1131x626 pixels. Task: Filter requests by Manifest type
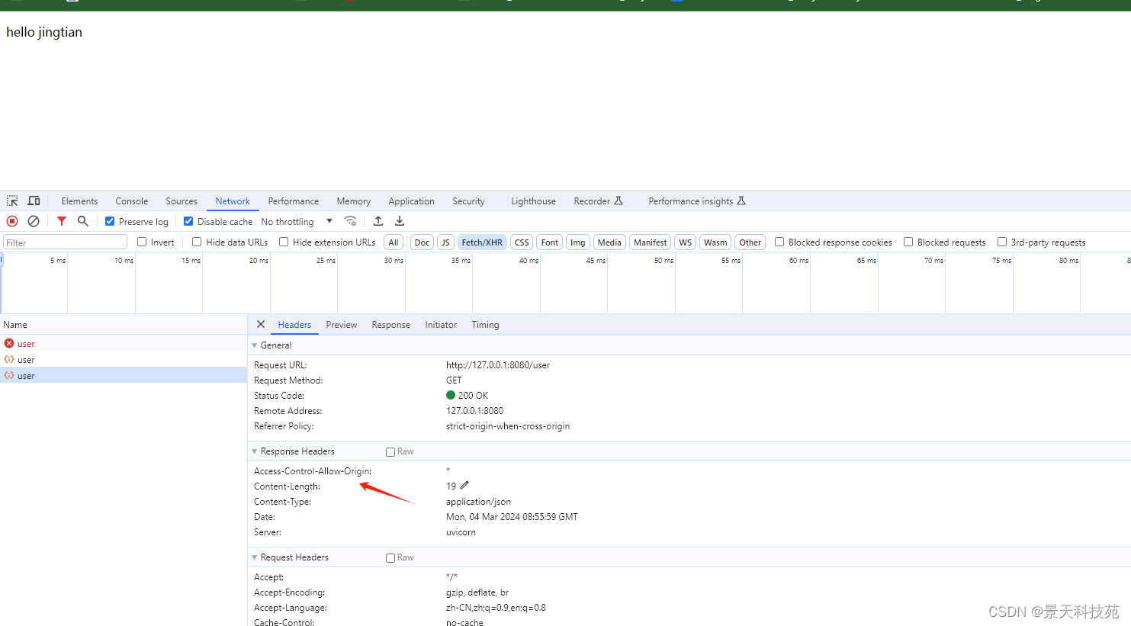pyautogui.click(x=651, y=242)
